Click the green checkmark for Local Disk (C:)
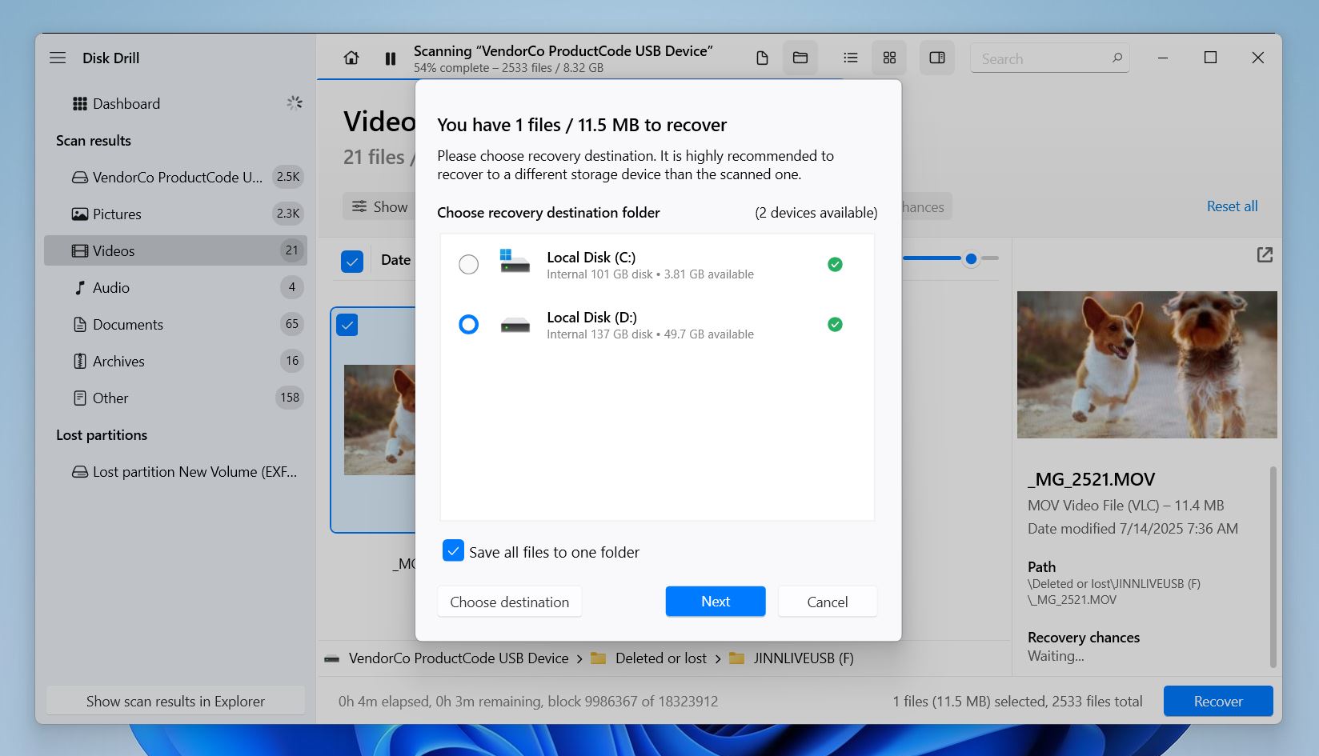The image size is (1319, 756). pyautogui.click(x=835, y=264)
